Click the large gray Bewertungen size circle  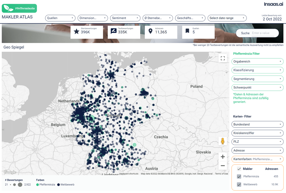[20, 185]
